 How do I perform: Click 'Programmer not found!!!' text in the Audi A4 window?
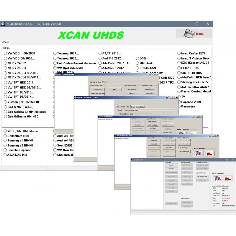(106, 119)
